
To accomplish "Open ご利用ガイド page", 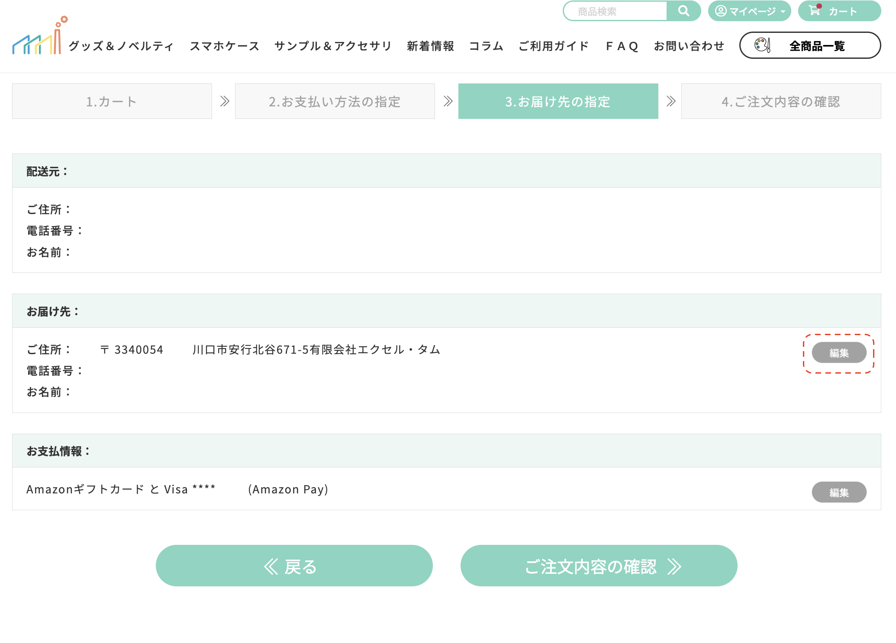I will coord(554,46).
